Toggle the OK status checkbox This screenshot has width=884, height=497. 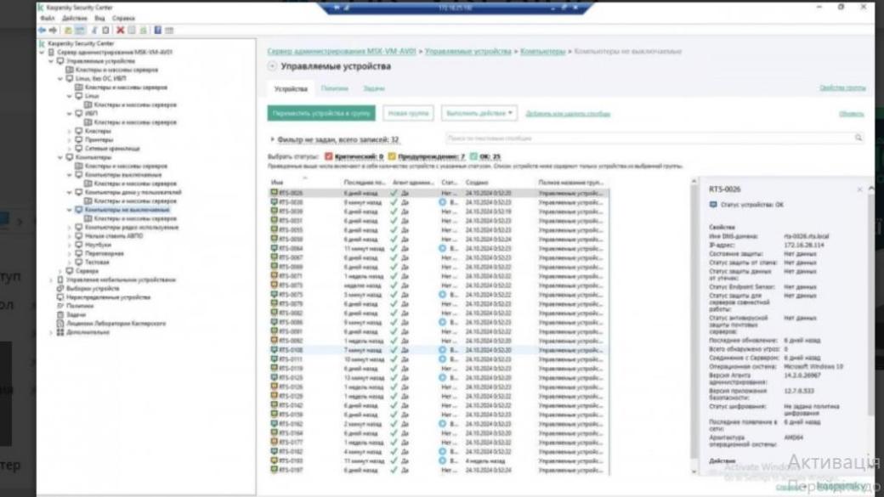[473, 157]
